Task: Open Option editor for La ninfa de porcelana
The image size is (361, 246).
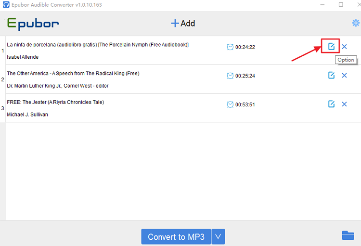Action: 331,47
